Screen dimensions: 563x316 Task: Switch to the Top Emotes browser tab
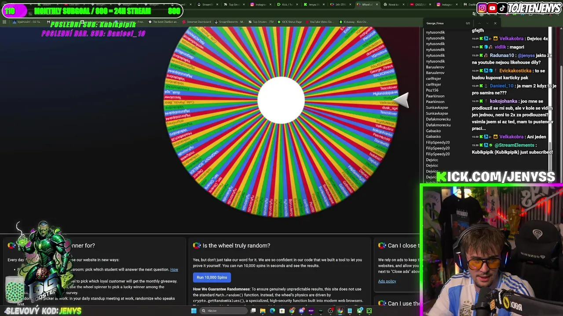234,4
